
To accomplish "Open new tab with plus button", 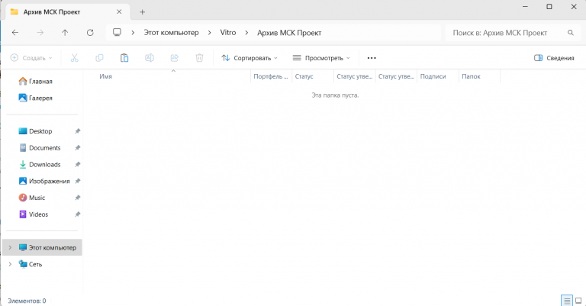I will [143, 12].
